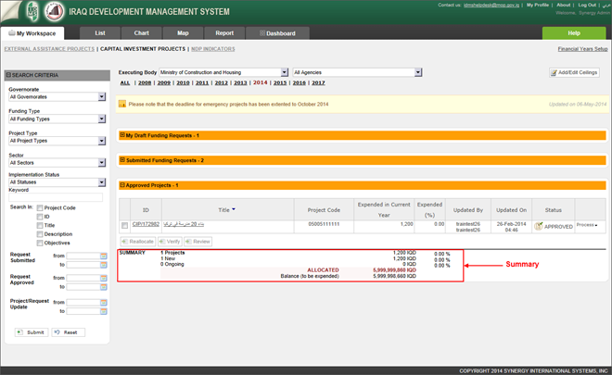Open calendar for Request Approved to date
The width and height of the screenshot is (612, 375).
click(102, 288)
